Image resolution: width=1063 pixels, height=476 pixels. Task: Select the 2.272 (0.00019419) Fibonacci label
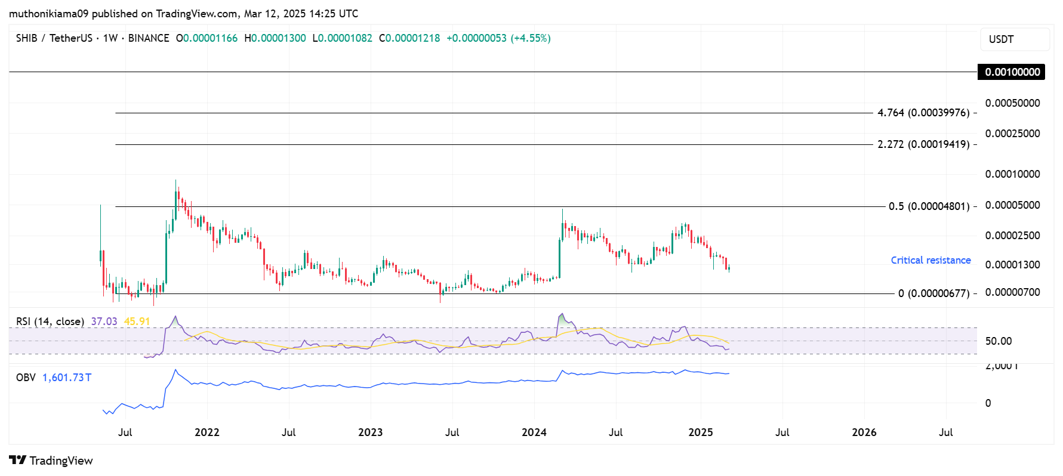click(x=923, y=144)
